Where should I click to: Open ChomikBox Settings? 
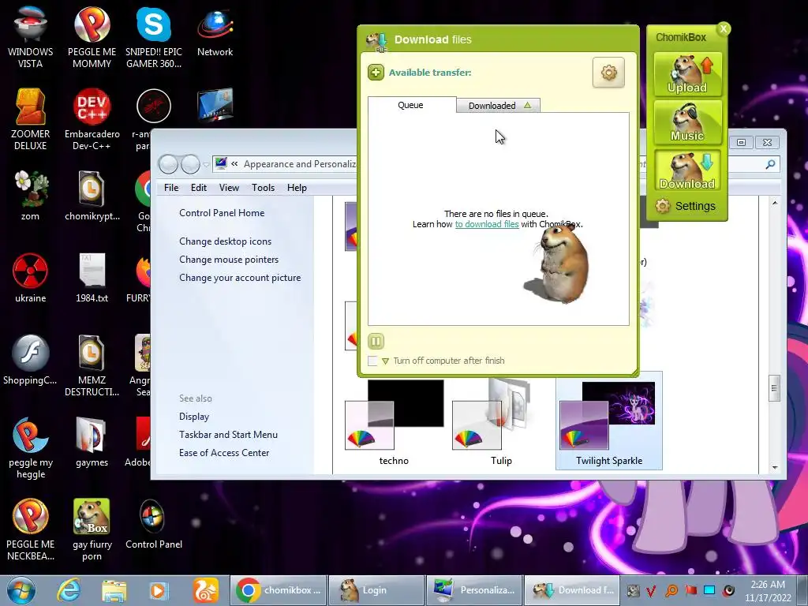pyautogui.click(x=686, y=206)
